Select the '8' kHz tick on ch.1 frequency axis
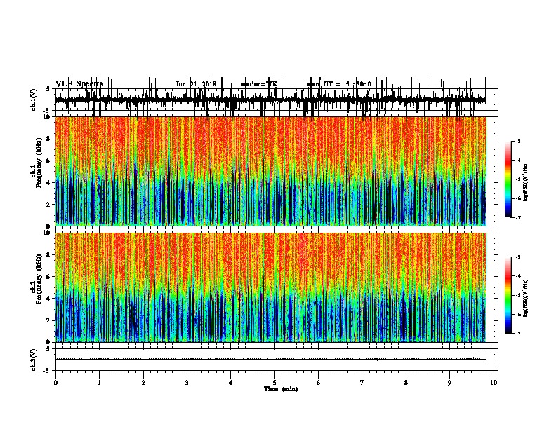Viewport: 556px width, 429px height. coord(48,139)
